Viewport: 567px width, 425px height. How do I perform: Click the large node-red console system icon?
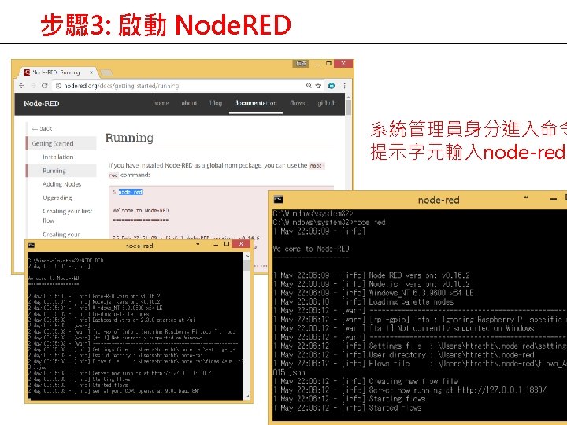[x=278, y=199]
